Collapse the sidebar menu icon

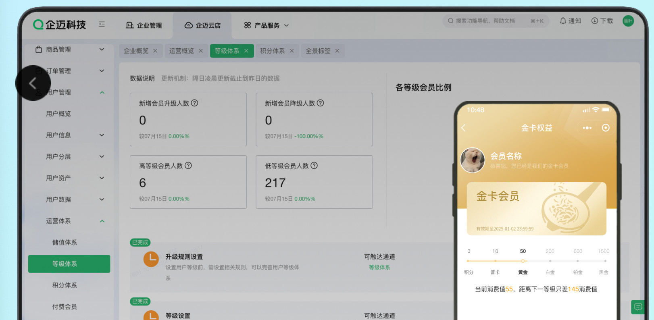[102, 25]
